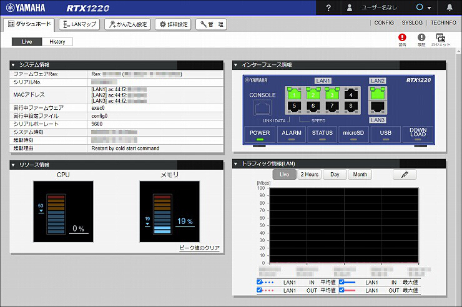
Task: Click the microSD indicator
Action: pyautogui.click(x=353, y=135)
